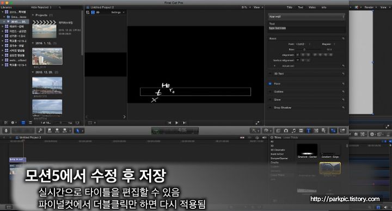
Task: Toggle libraries sidebar button under browser
Action: click(6, 123)
